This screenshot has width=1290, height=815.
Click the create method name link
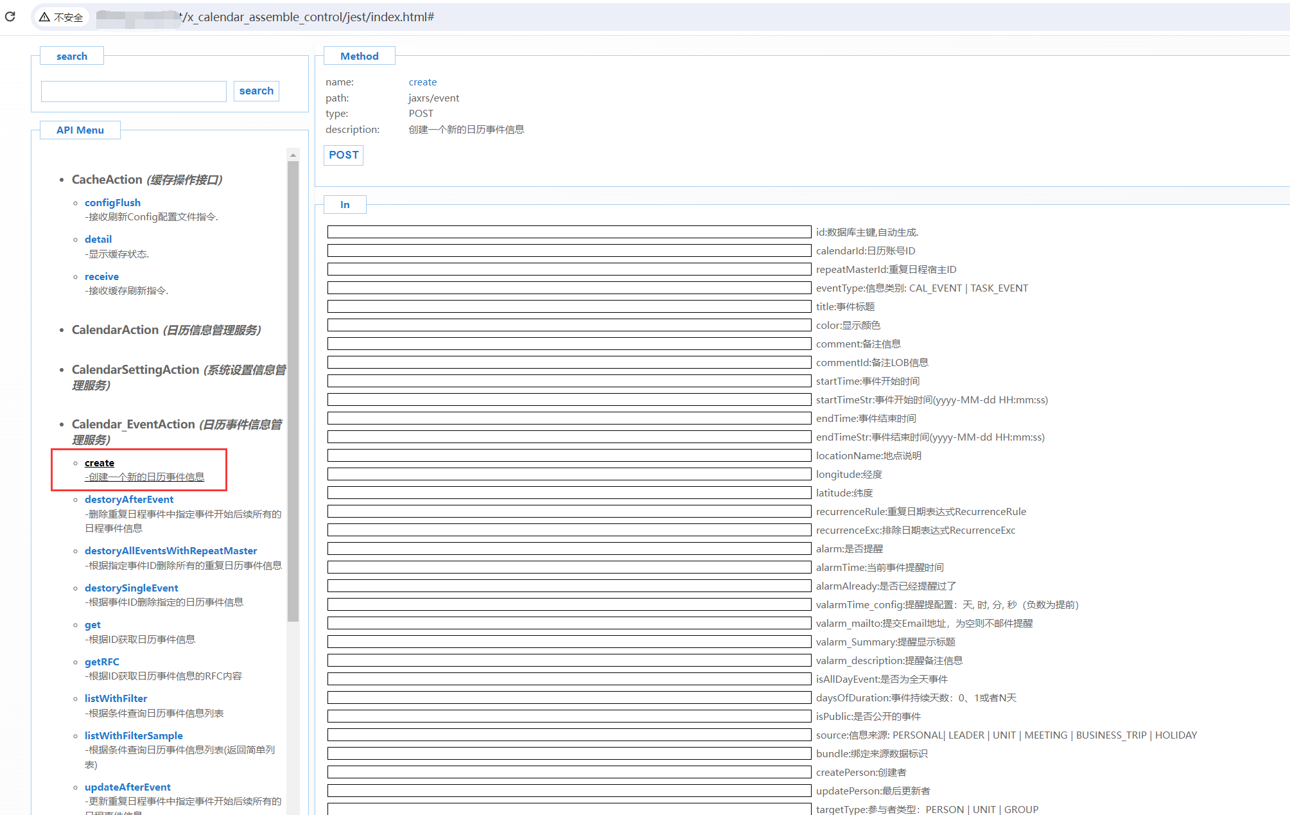tap(423, 82)
